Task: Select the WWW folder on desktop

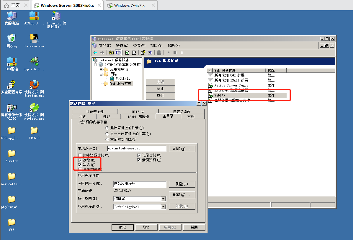Action: (12, 225)
